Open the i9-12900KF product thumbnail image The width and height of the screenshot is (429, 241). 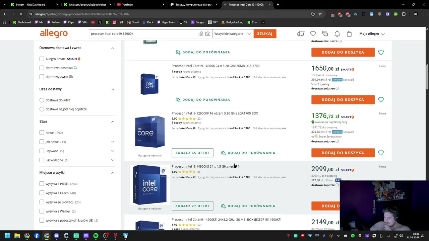150,132
